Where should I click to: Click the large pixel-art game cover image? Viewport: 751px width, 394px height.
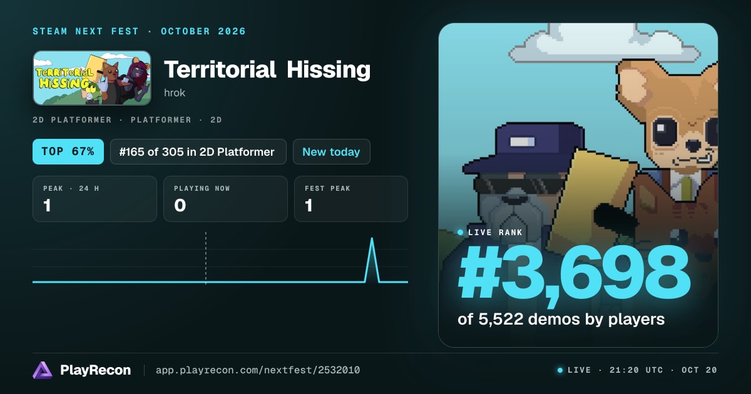578,185
